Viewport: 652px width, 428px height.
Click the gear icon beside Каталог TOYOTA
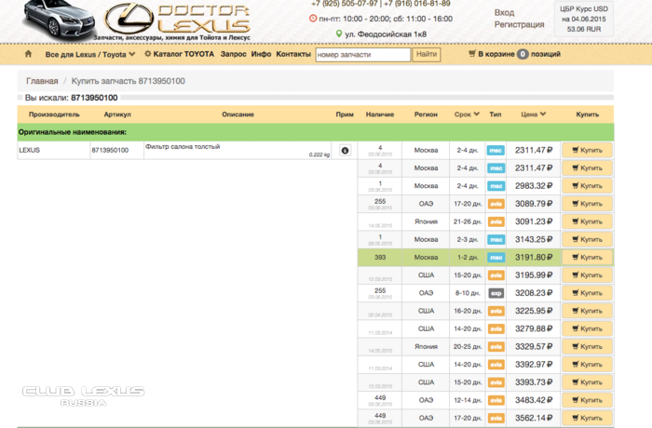pyautogui.click(x=147, y=55)
